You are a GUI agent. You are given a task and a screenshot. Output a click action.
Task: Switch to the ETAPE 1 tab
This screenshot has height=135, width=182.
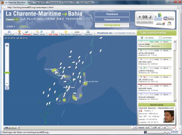pos(11,26)
